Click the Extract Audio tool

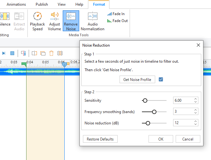pyautogui.click(x=19, y=21)
